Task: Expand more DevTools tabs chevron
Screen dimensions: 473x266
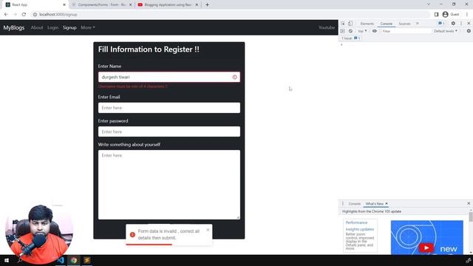Action: [x=418, y=24]
